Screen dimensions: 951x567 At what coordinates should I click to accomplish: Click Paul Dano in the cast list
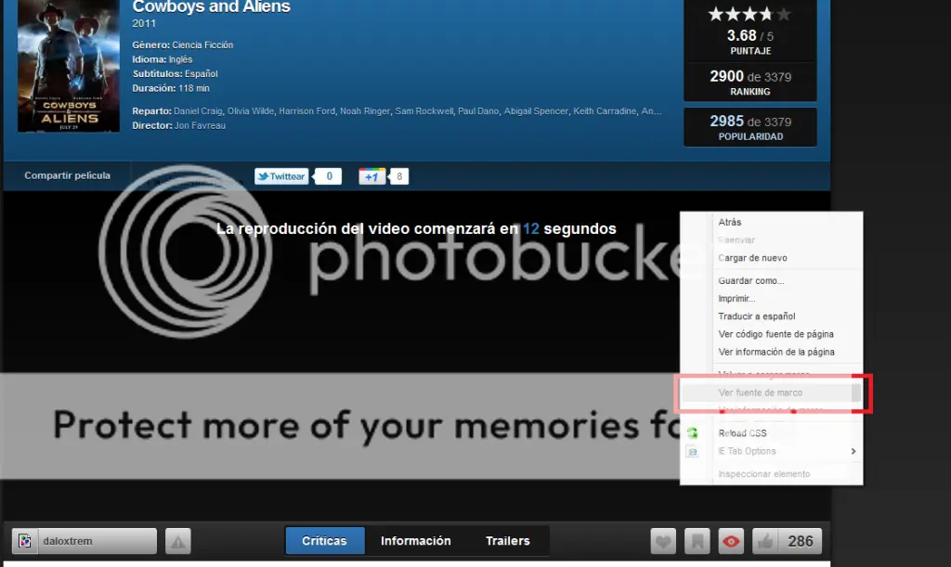point(478,110)
